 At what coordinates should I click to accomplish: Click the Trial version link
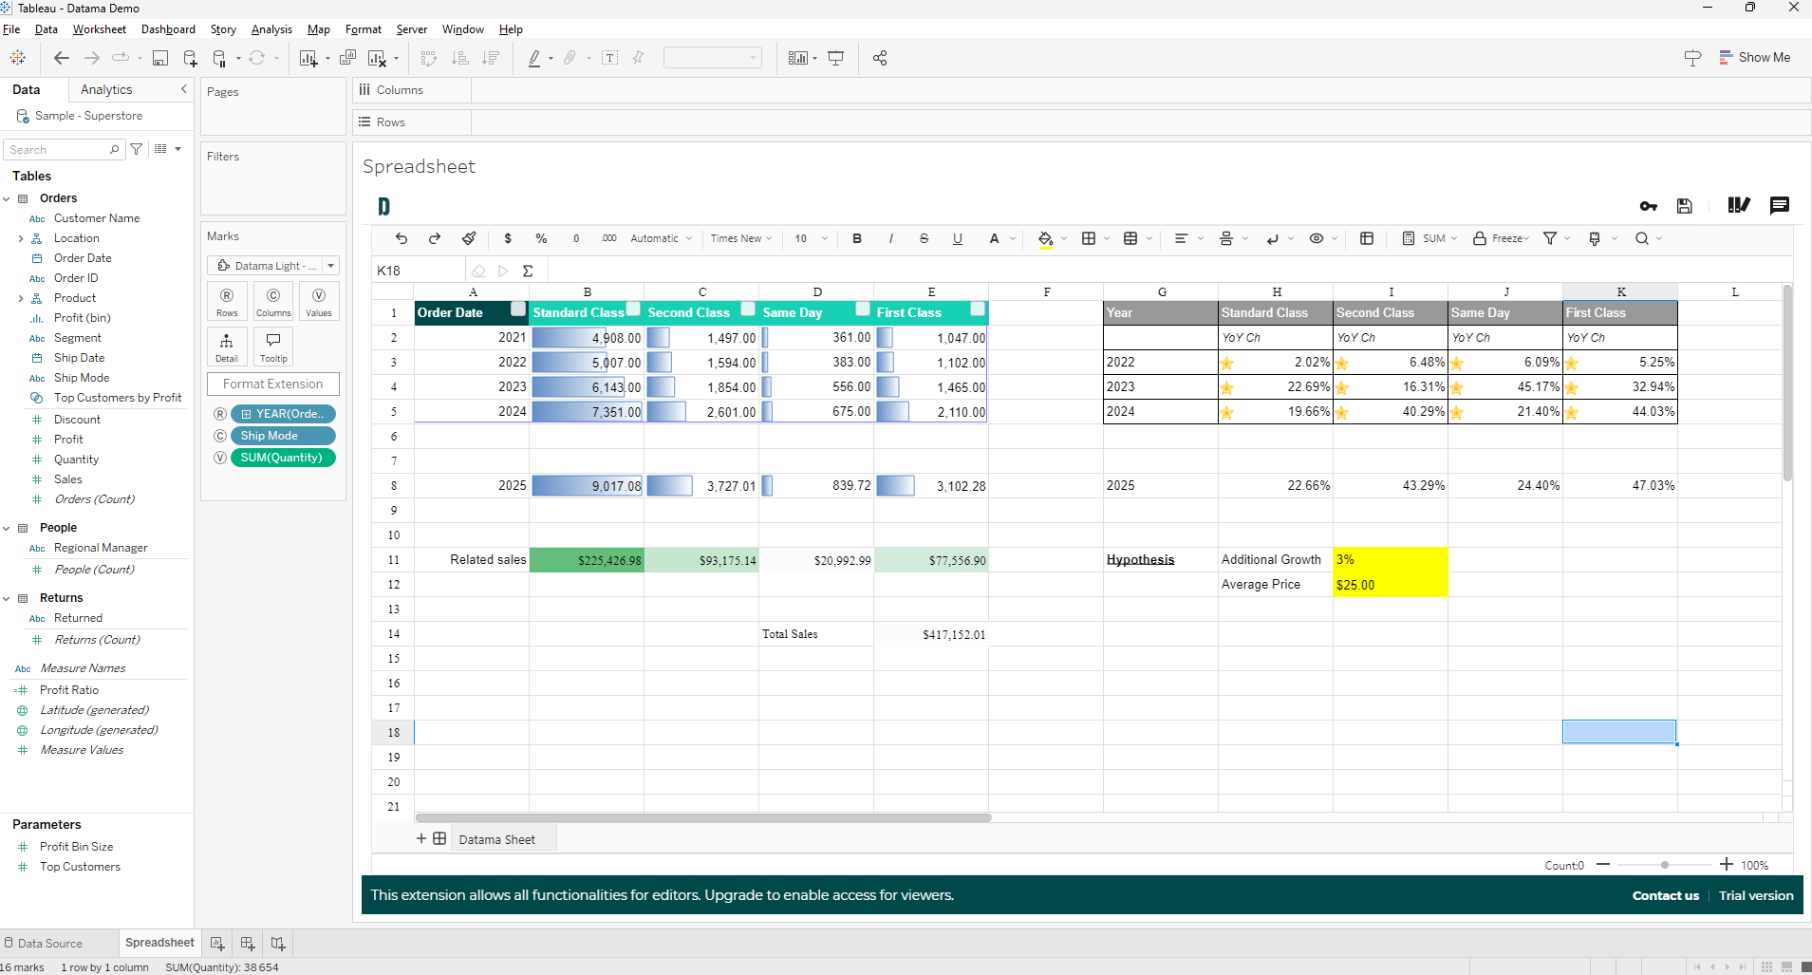(x=1756, y=895)
